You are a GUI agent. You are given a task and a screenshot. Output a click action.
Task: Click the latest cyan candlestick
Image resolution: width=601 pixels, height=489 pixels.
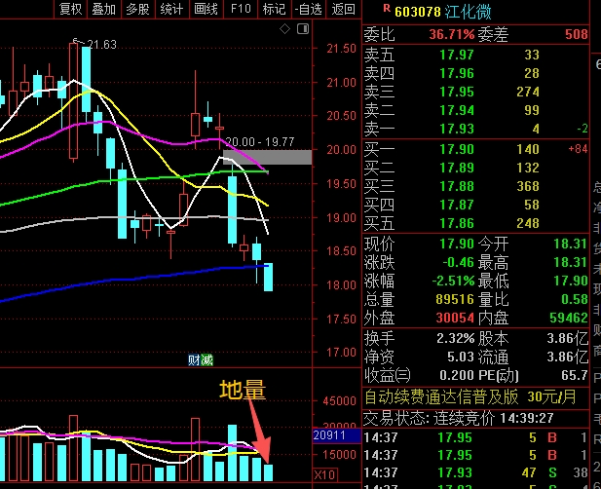pos(268,277)
